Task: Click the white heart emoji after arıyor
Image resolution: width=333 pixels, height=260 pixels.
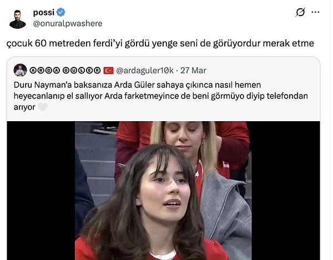Action: [43, 107]
